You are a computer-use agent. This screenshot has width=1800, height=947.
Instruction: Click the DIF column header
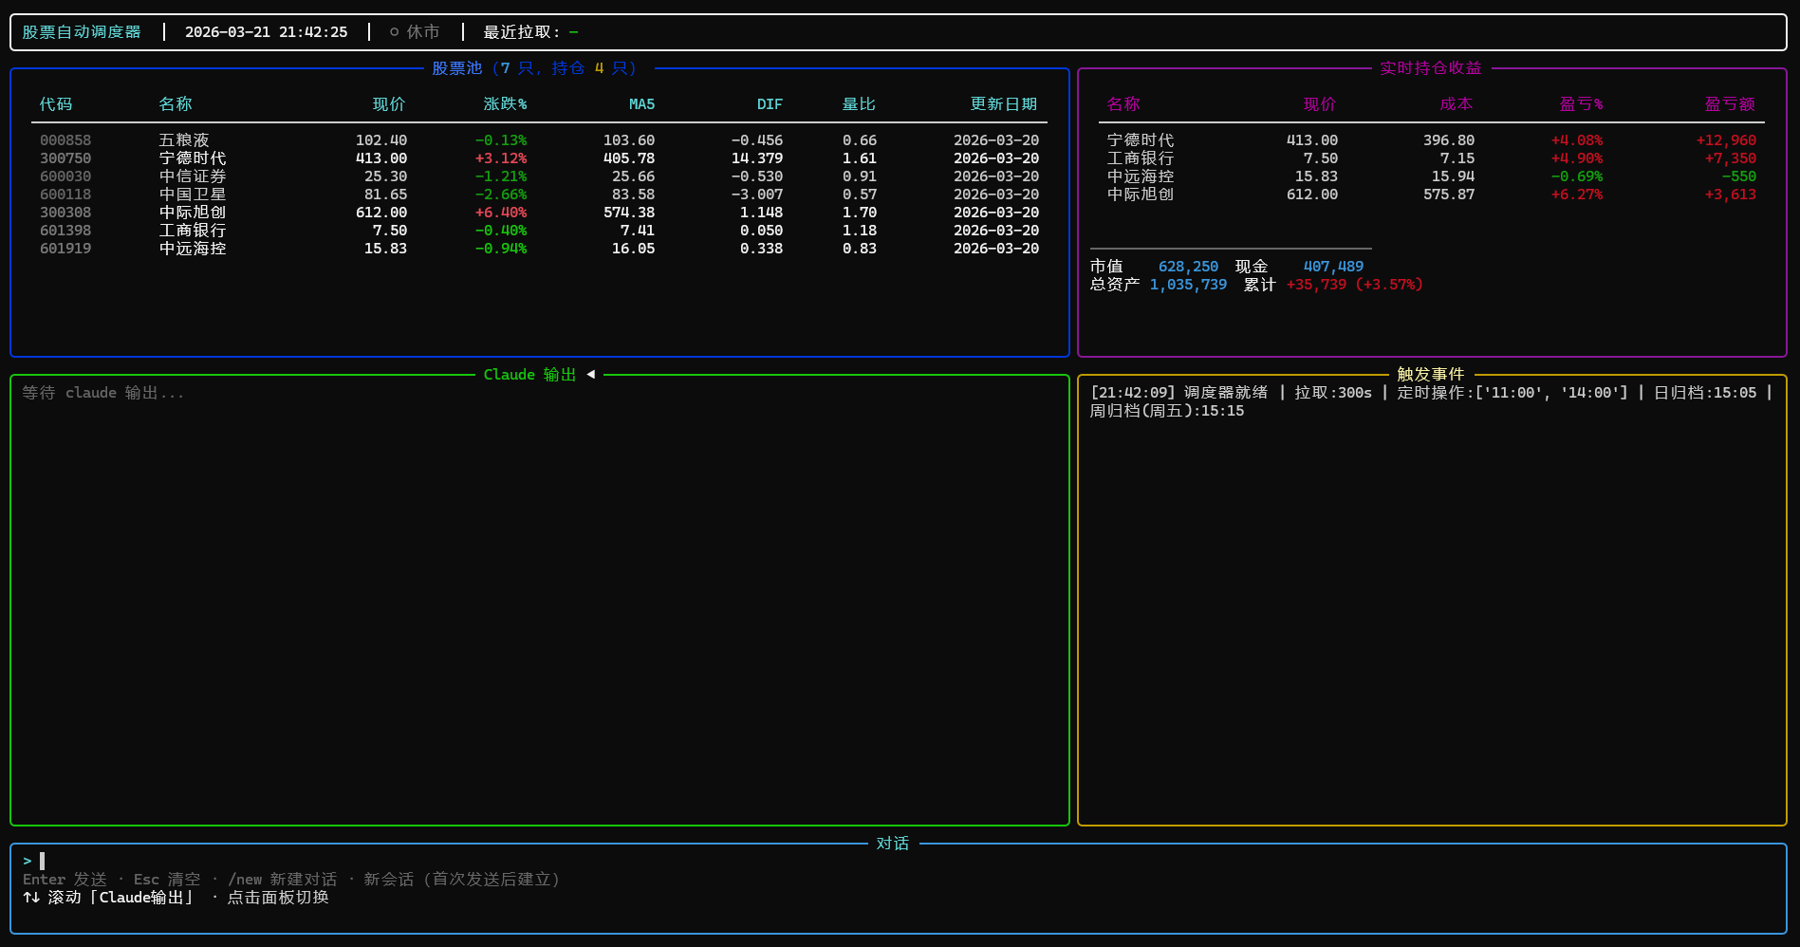point(770,104)
